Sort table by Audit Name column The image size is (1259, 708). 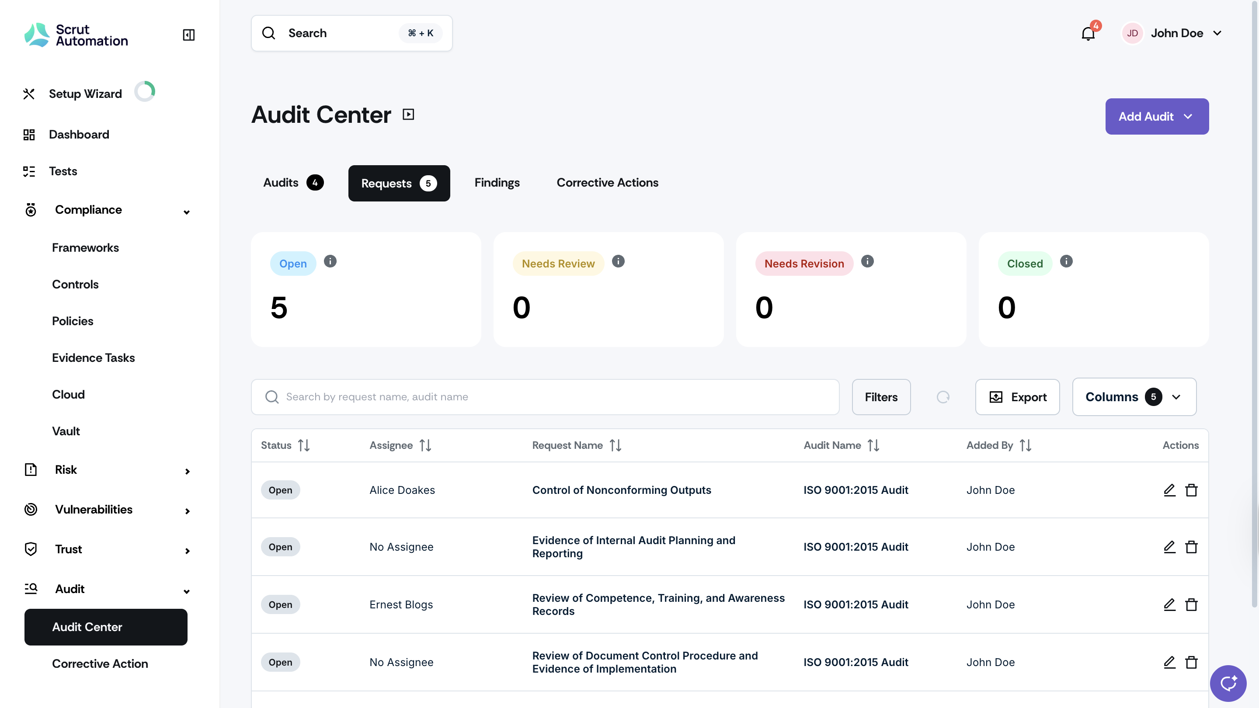tap(873, 445)
